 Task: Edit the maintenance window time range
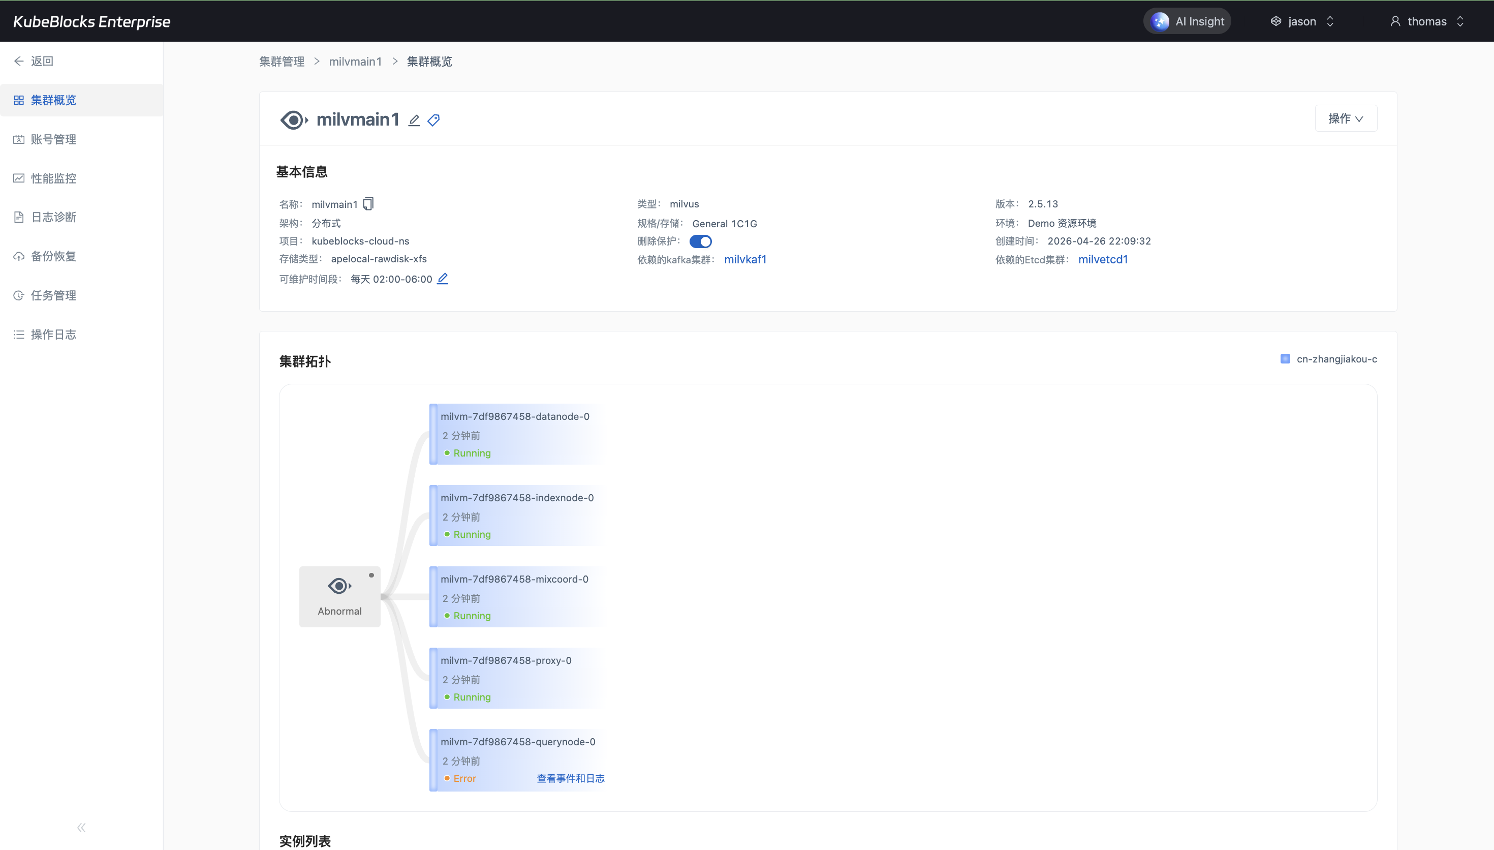[443, 279]
